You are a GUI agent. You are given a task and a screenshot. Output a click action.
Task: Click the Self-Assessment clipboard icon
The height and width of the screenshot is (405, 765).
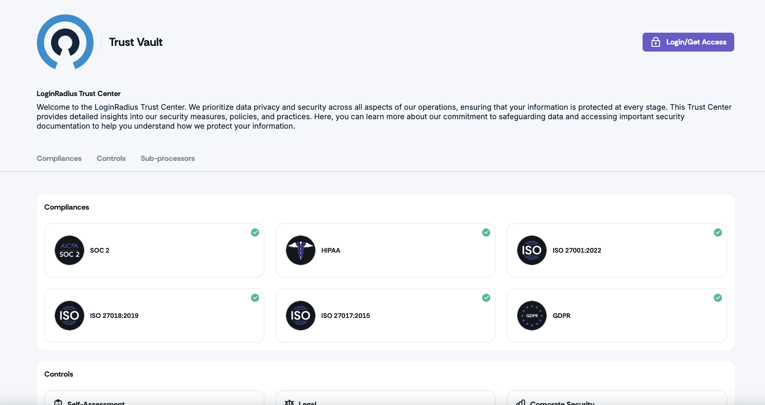pos(58,402)
